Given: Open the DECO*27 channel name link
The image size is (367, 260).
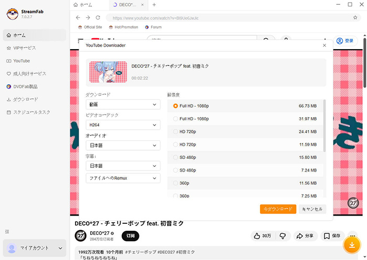Looking at the screenshot, I should pyautogui.click(x=100, y=233).
